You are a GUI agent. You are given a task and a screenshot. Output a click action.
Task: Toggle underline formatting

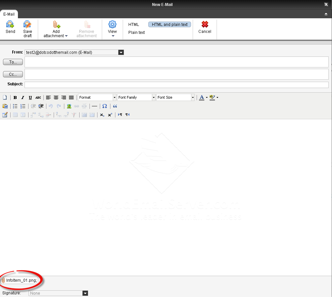click(x=30, y=97)
